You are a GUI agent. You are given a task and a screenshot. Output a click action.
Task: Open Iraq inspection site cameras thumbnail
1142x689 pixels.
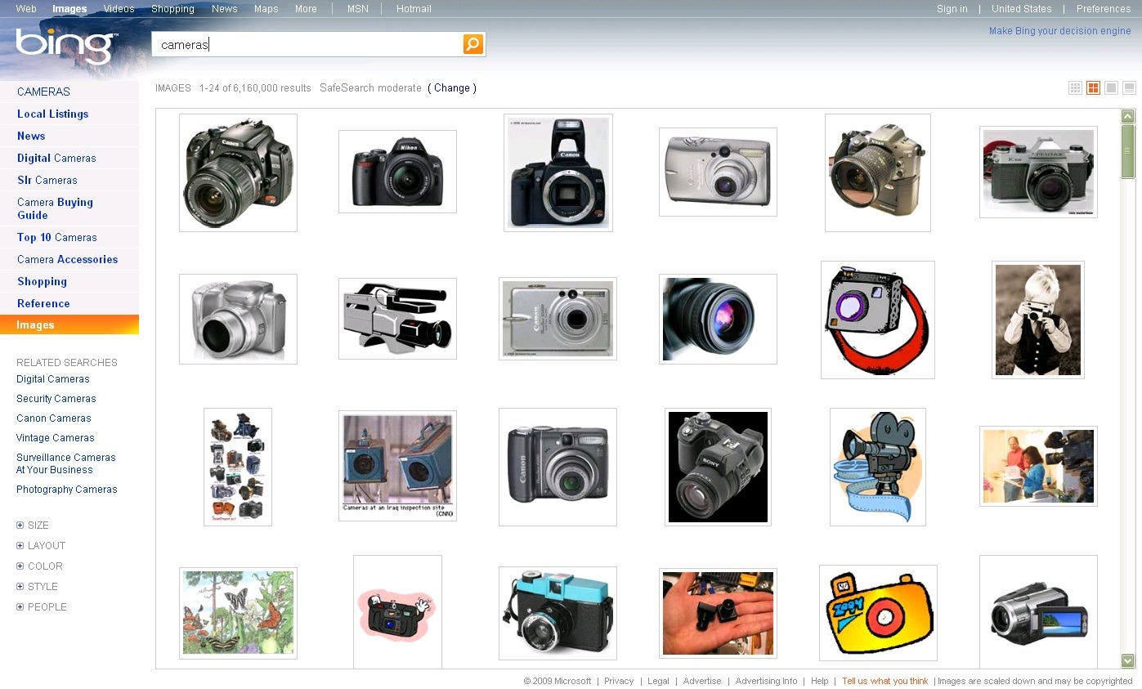(x=397, y=466)
